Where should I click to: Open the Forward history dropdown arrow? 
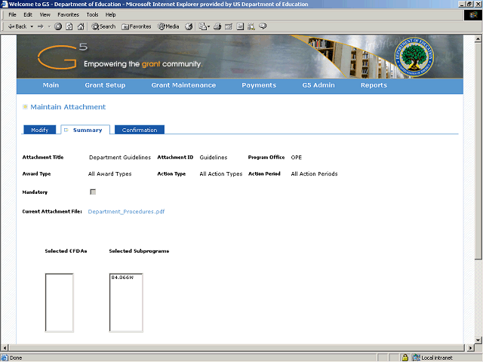click(x=49, y=26)
